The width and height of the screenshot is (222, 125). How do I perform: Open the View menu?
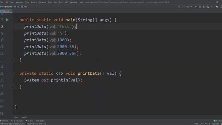tap(11, 2)
